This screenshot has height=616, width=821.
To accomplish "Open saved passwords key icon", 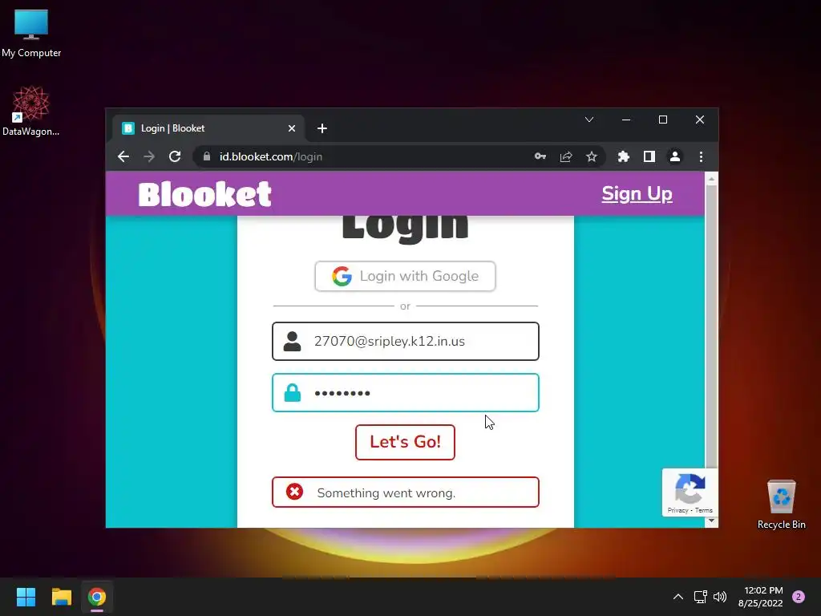I will pyautogui.click(x=540, y=156).
